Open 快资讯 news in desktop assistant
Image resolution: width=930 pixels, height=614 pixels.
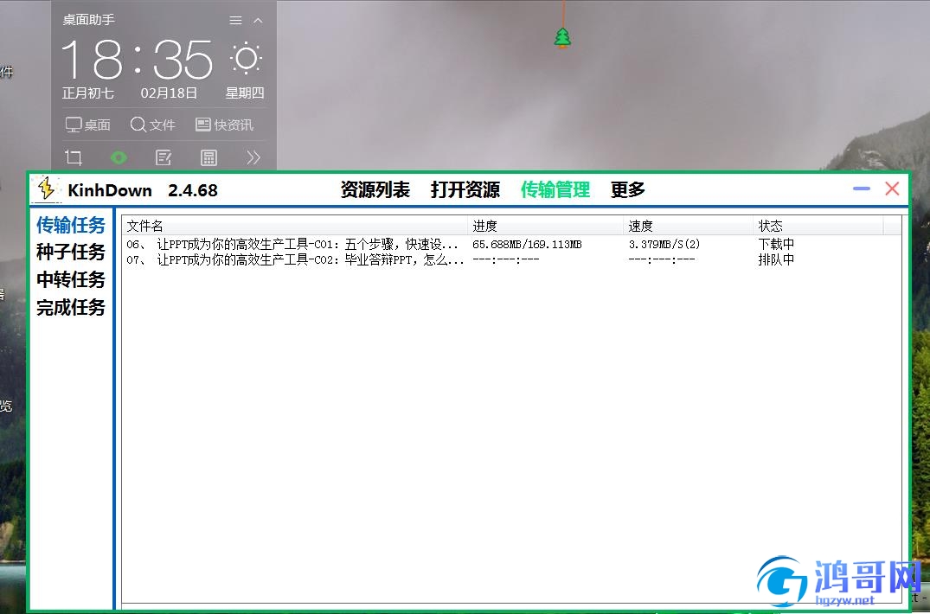(x=224, y=125)
